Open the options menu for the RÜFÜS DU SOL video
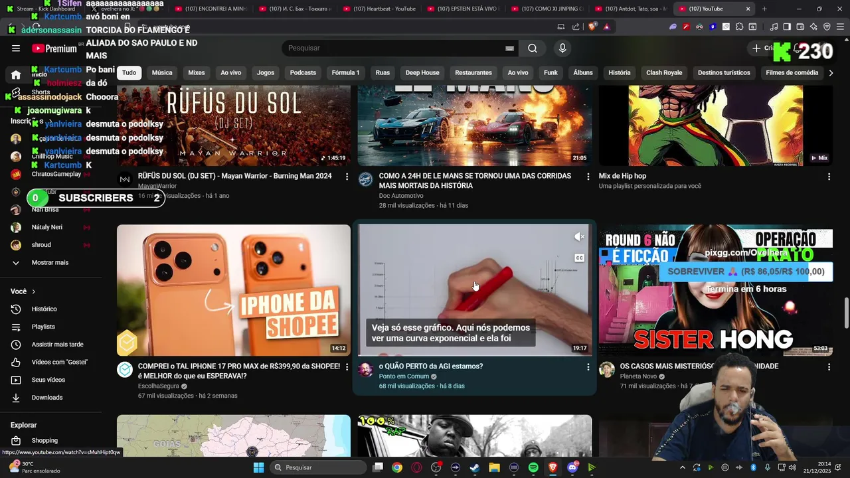The image size is (850, 478). (x=347, y=177)
